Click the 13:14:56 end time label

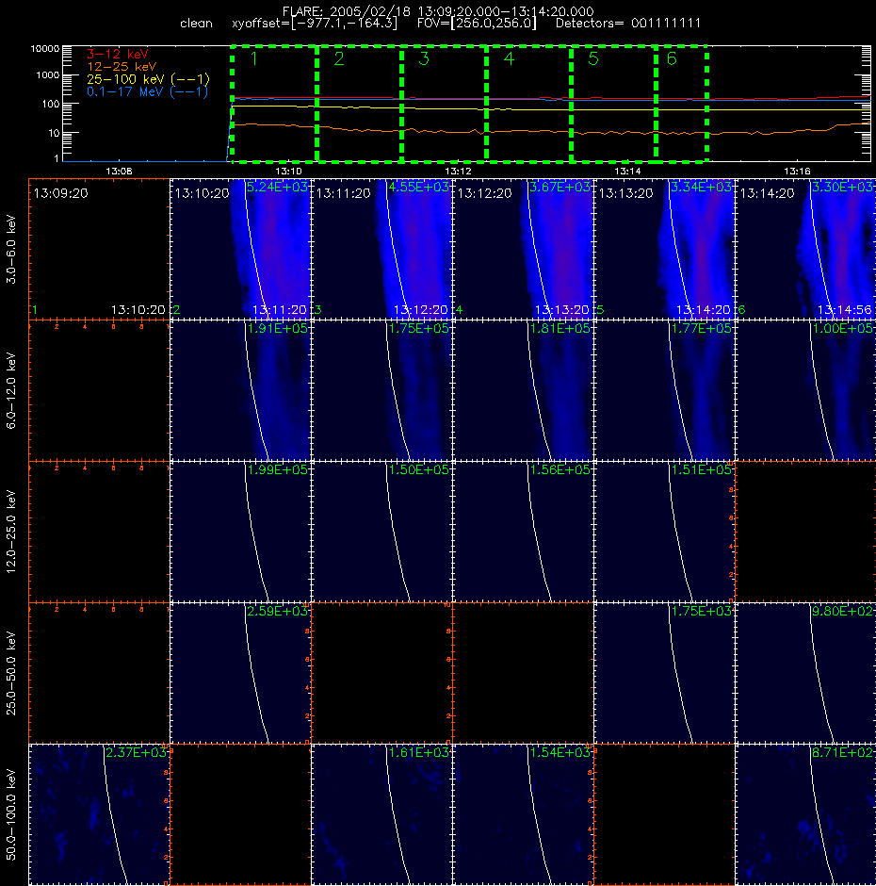click(844, 310)
